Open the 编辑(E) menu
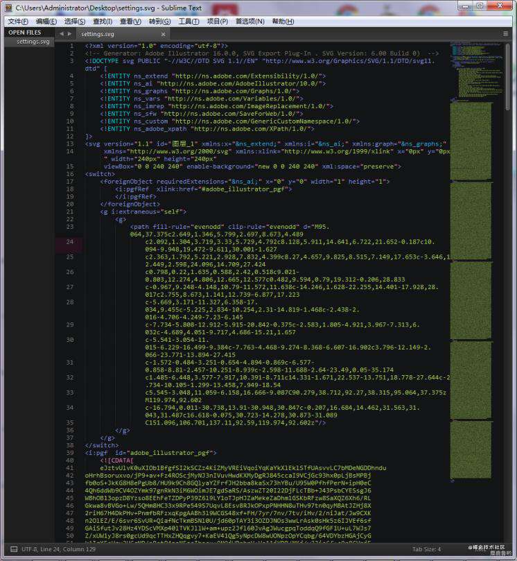The image size is (517, 561). [x=46, y=21]
